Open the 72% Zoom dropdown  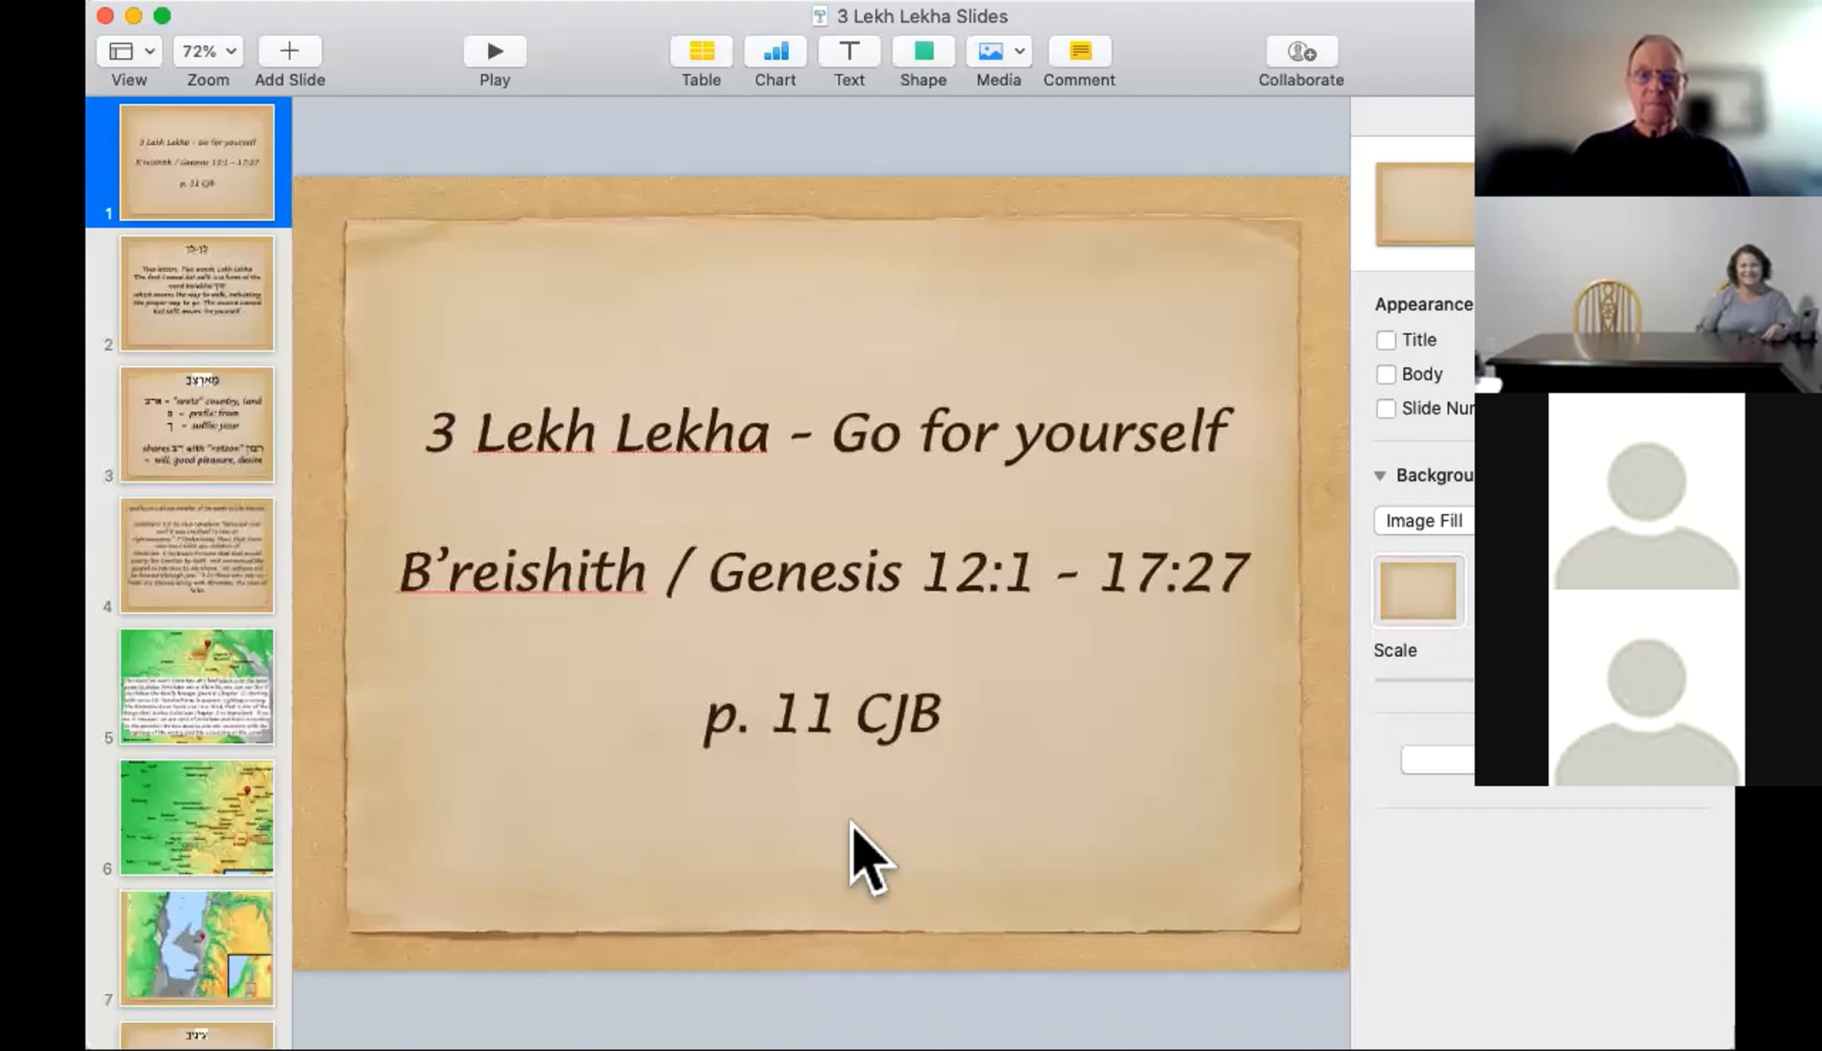tap(208, 52)
